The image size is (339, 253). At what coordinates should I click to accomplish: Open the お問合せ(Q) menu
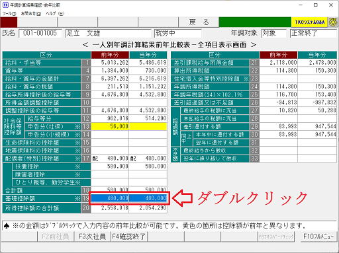point(31,13)
